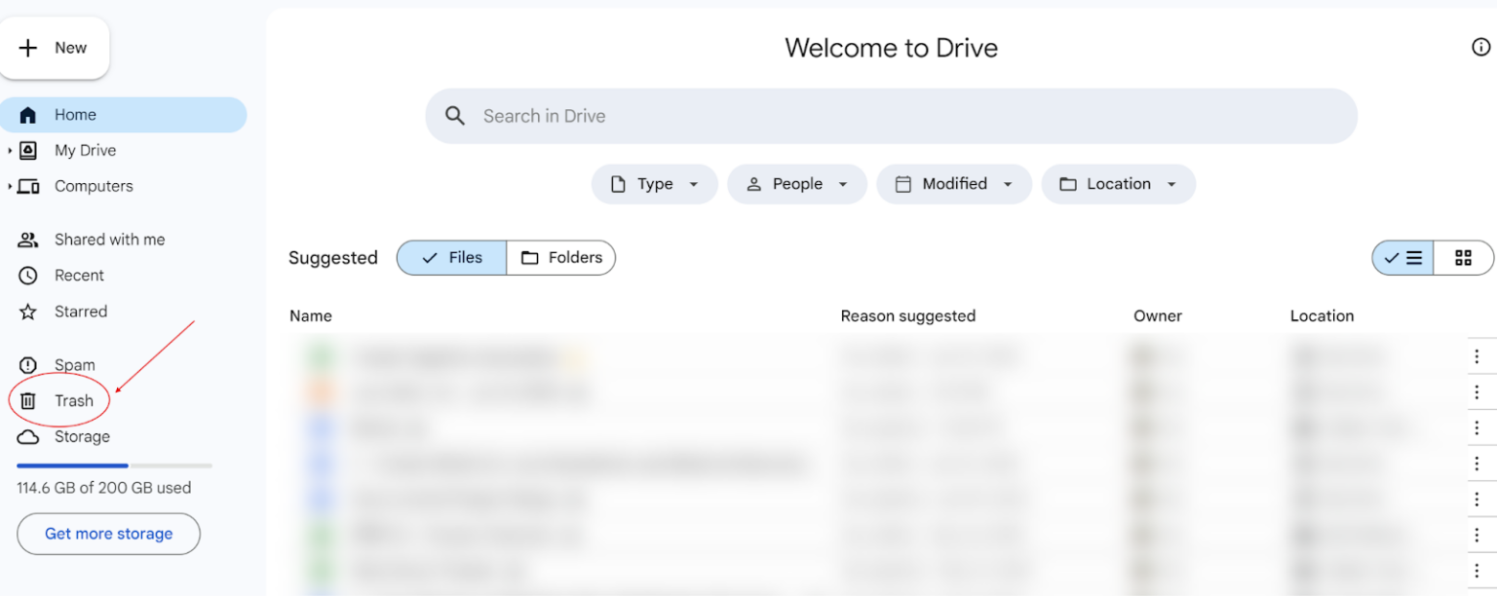1497x596 pixels.
Task: Click the Search in Drive field
Action: [x=890, y=115]
